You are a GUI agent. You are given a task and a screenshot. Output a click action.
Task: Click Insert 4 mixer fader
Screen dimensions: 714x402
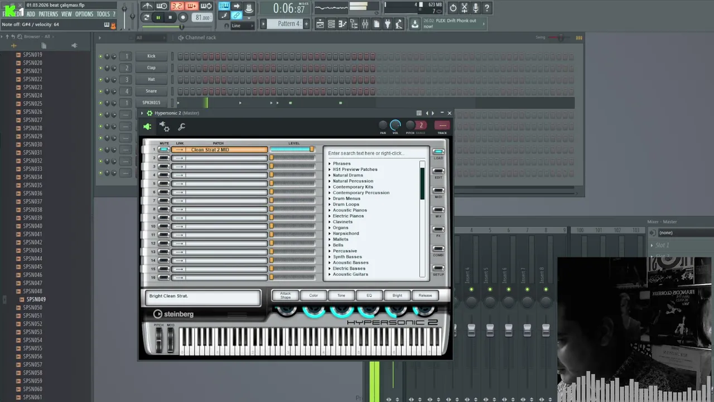[x=471, y=331]
